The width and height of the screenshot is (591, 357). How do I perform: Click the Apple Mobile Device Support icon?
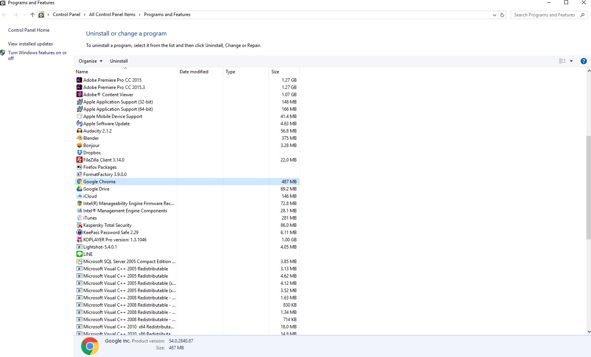tap(79, 116)
